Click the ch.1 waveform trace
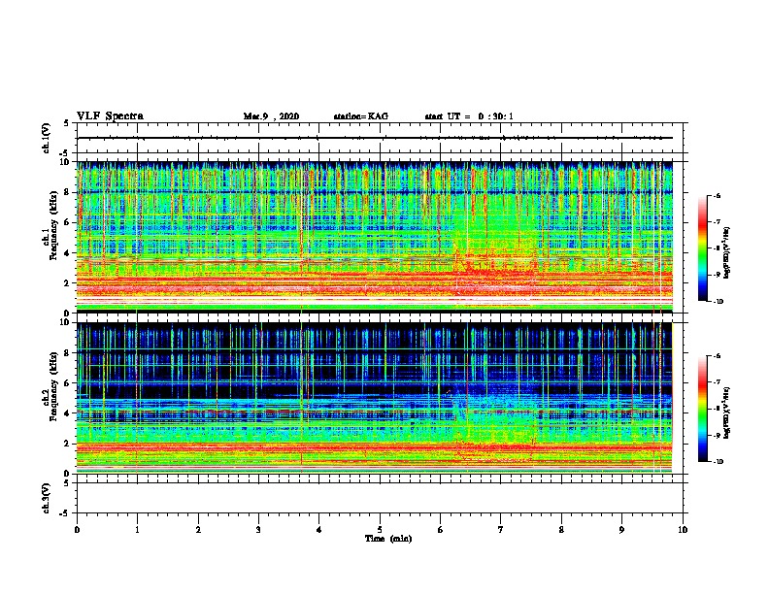Viewport: 769px width, 594px height. pos(375,138)
